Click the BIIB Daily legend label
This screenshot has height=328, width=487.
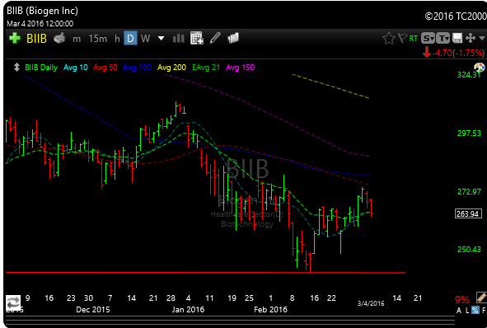click(x=41, y=68)
